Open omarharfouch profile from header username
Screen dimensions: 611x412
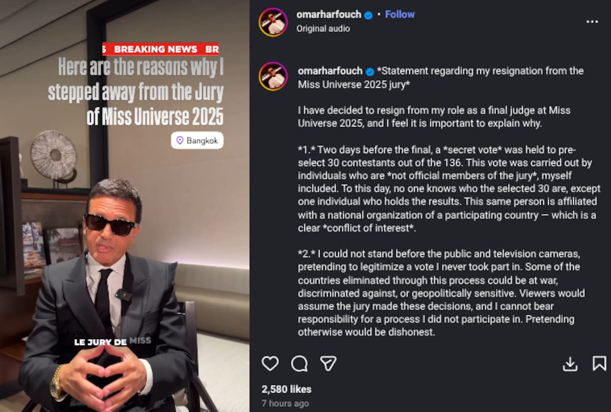point(328,15)
